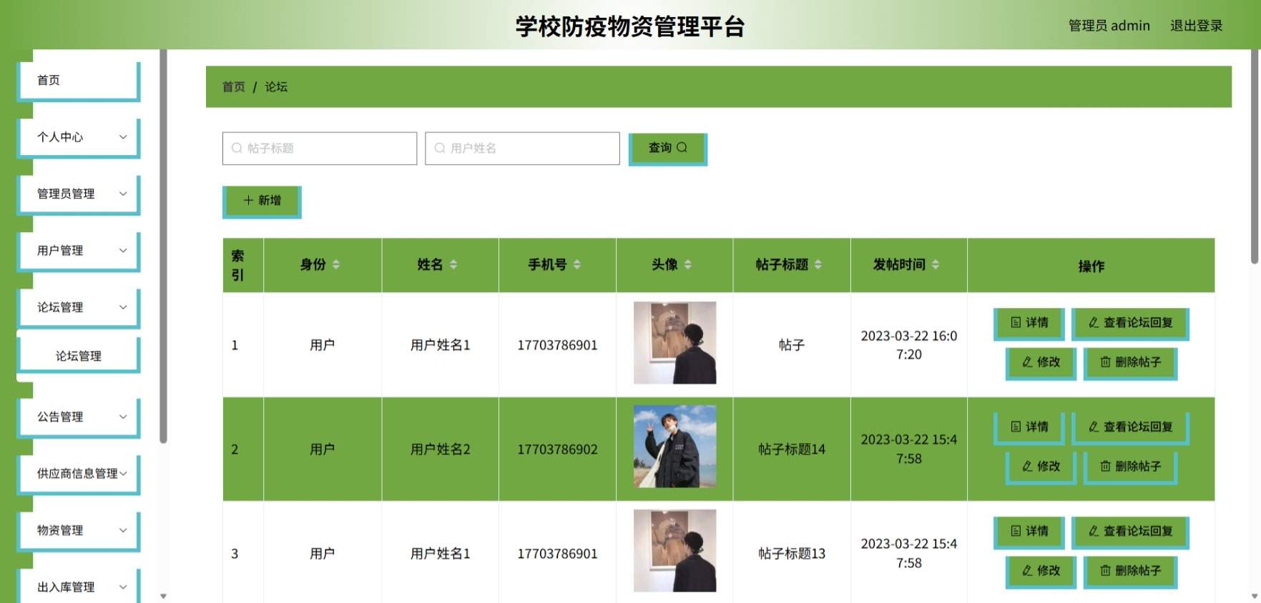Click the 查询 search button
Viewport: 1261px width, 603px height.
pos(667,149)
